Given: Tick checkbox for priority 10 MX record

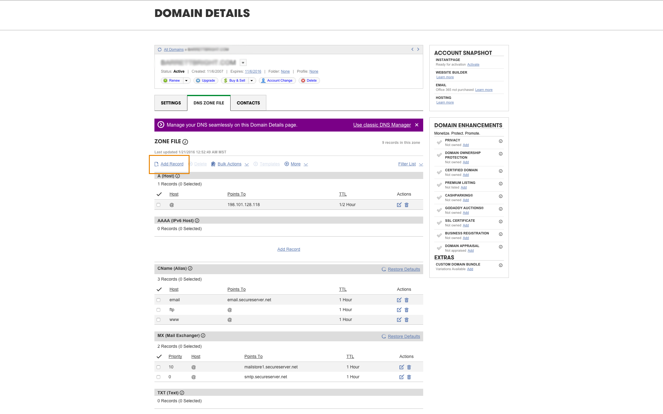Looking at the screenshot, I should pyautogui.click(x=158, y=367).
